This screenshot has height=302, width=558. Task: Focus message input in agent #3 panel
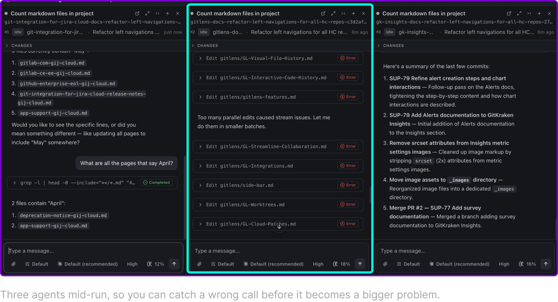(x=465, y=251)
